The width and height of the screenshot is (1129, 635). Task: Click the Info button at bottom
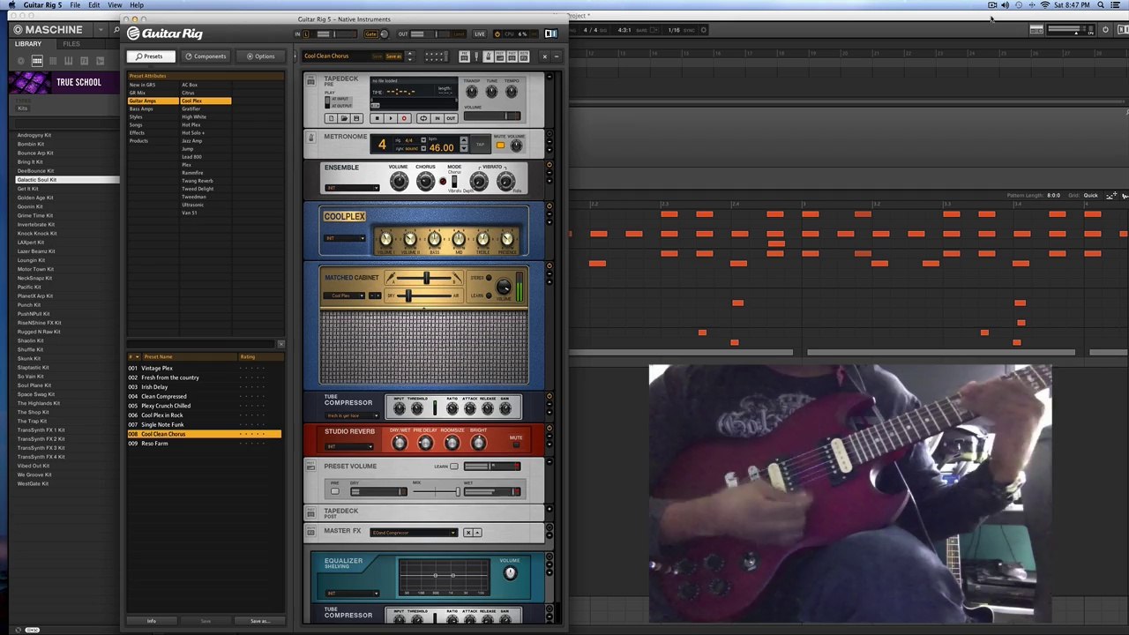click(151, 621)
